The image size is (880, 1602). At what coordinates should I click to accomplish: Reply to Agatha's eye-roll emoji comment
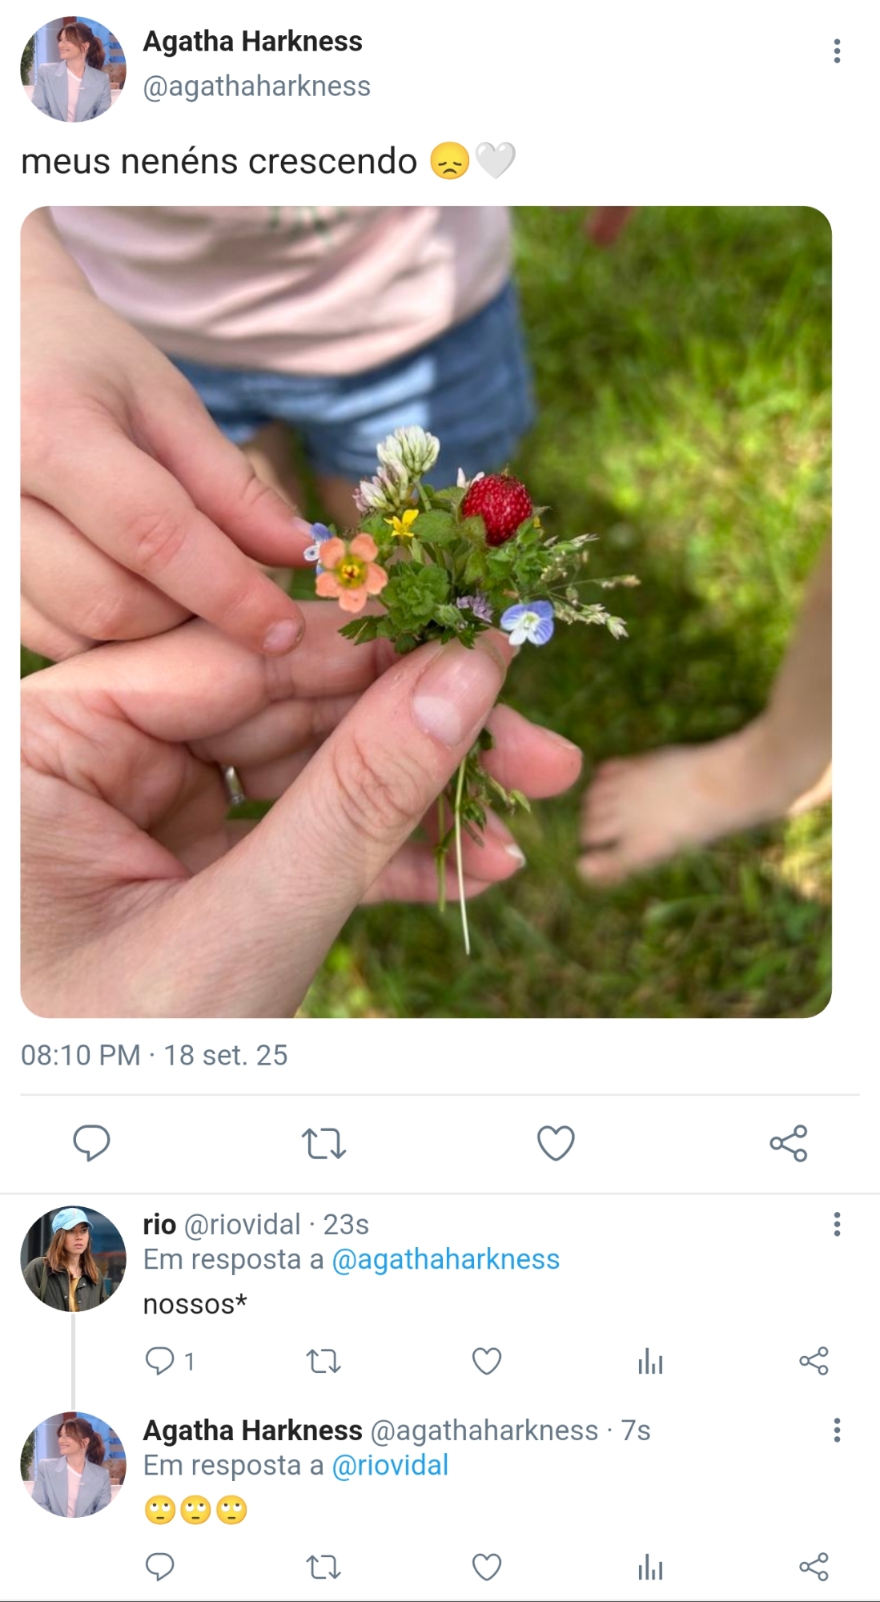click(160, 1567)
